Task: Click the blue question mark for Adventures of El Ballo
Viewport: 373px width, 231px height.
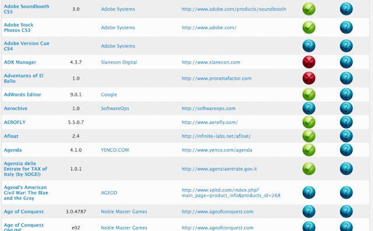Action: click(346, 78)
